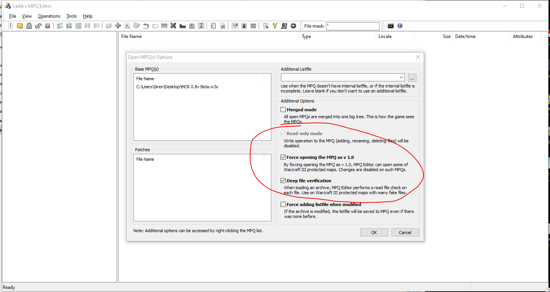Uncheck Force opening the MPQ as v 1.0

283,157
